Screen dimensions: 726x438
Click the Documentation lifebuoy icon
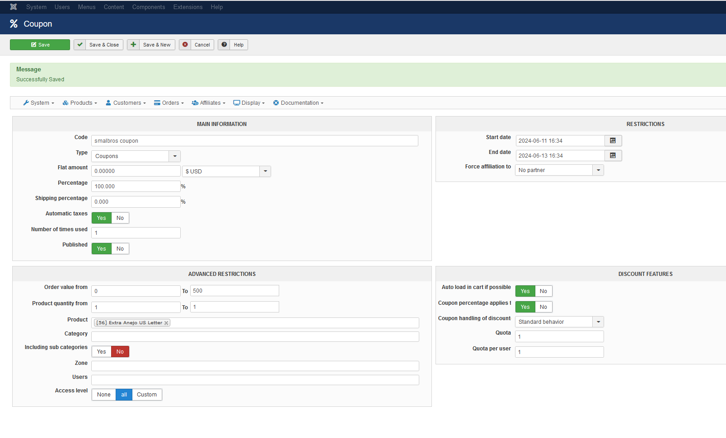point(276,103)
